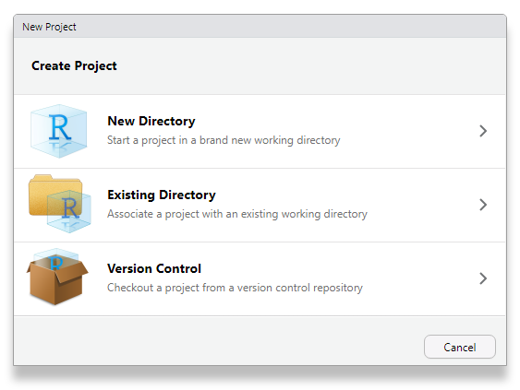Click the Create Project header text

[74, 65]
